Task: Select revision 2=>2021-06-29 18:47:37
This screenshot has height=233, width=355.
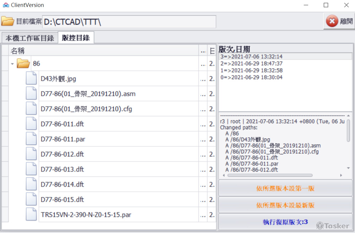Action: [x=251, y=64]
